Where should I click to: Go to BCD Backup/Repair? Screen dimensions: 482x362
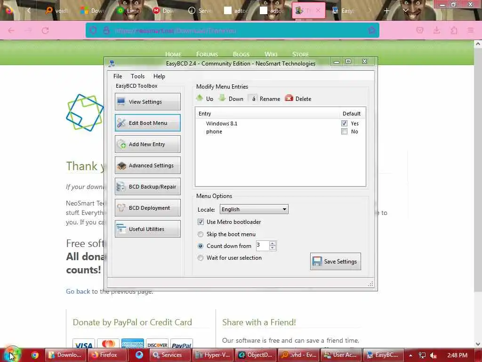pyautogui.click(x=147, y=187)
